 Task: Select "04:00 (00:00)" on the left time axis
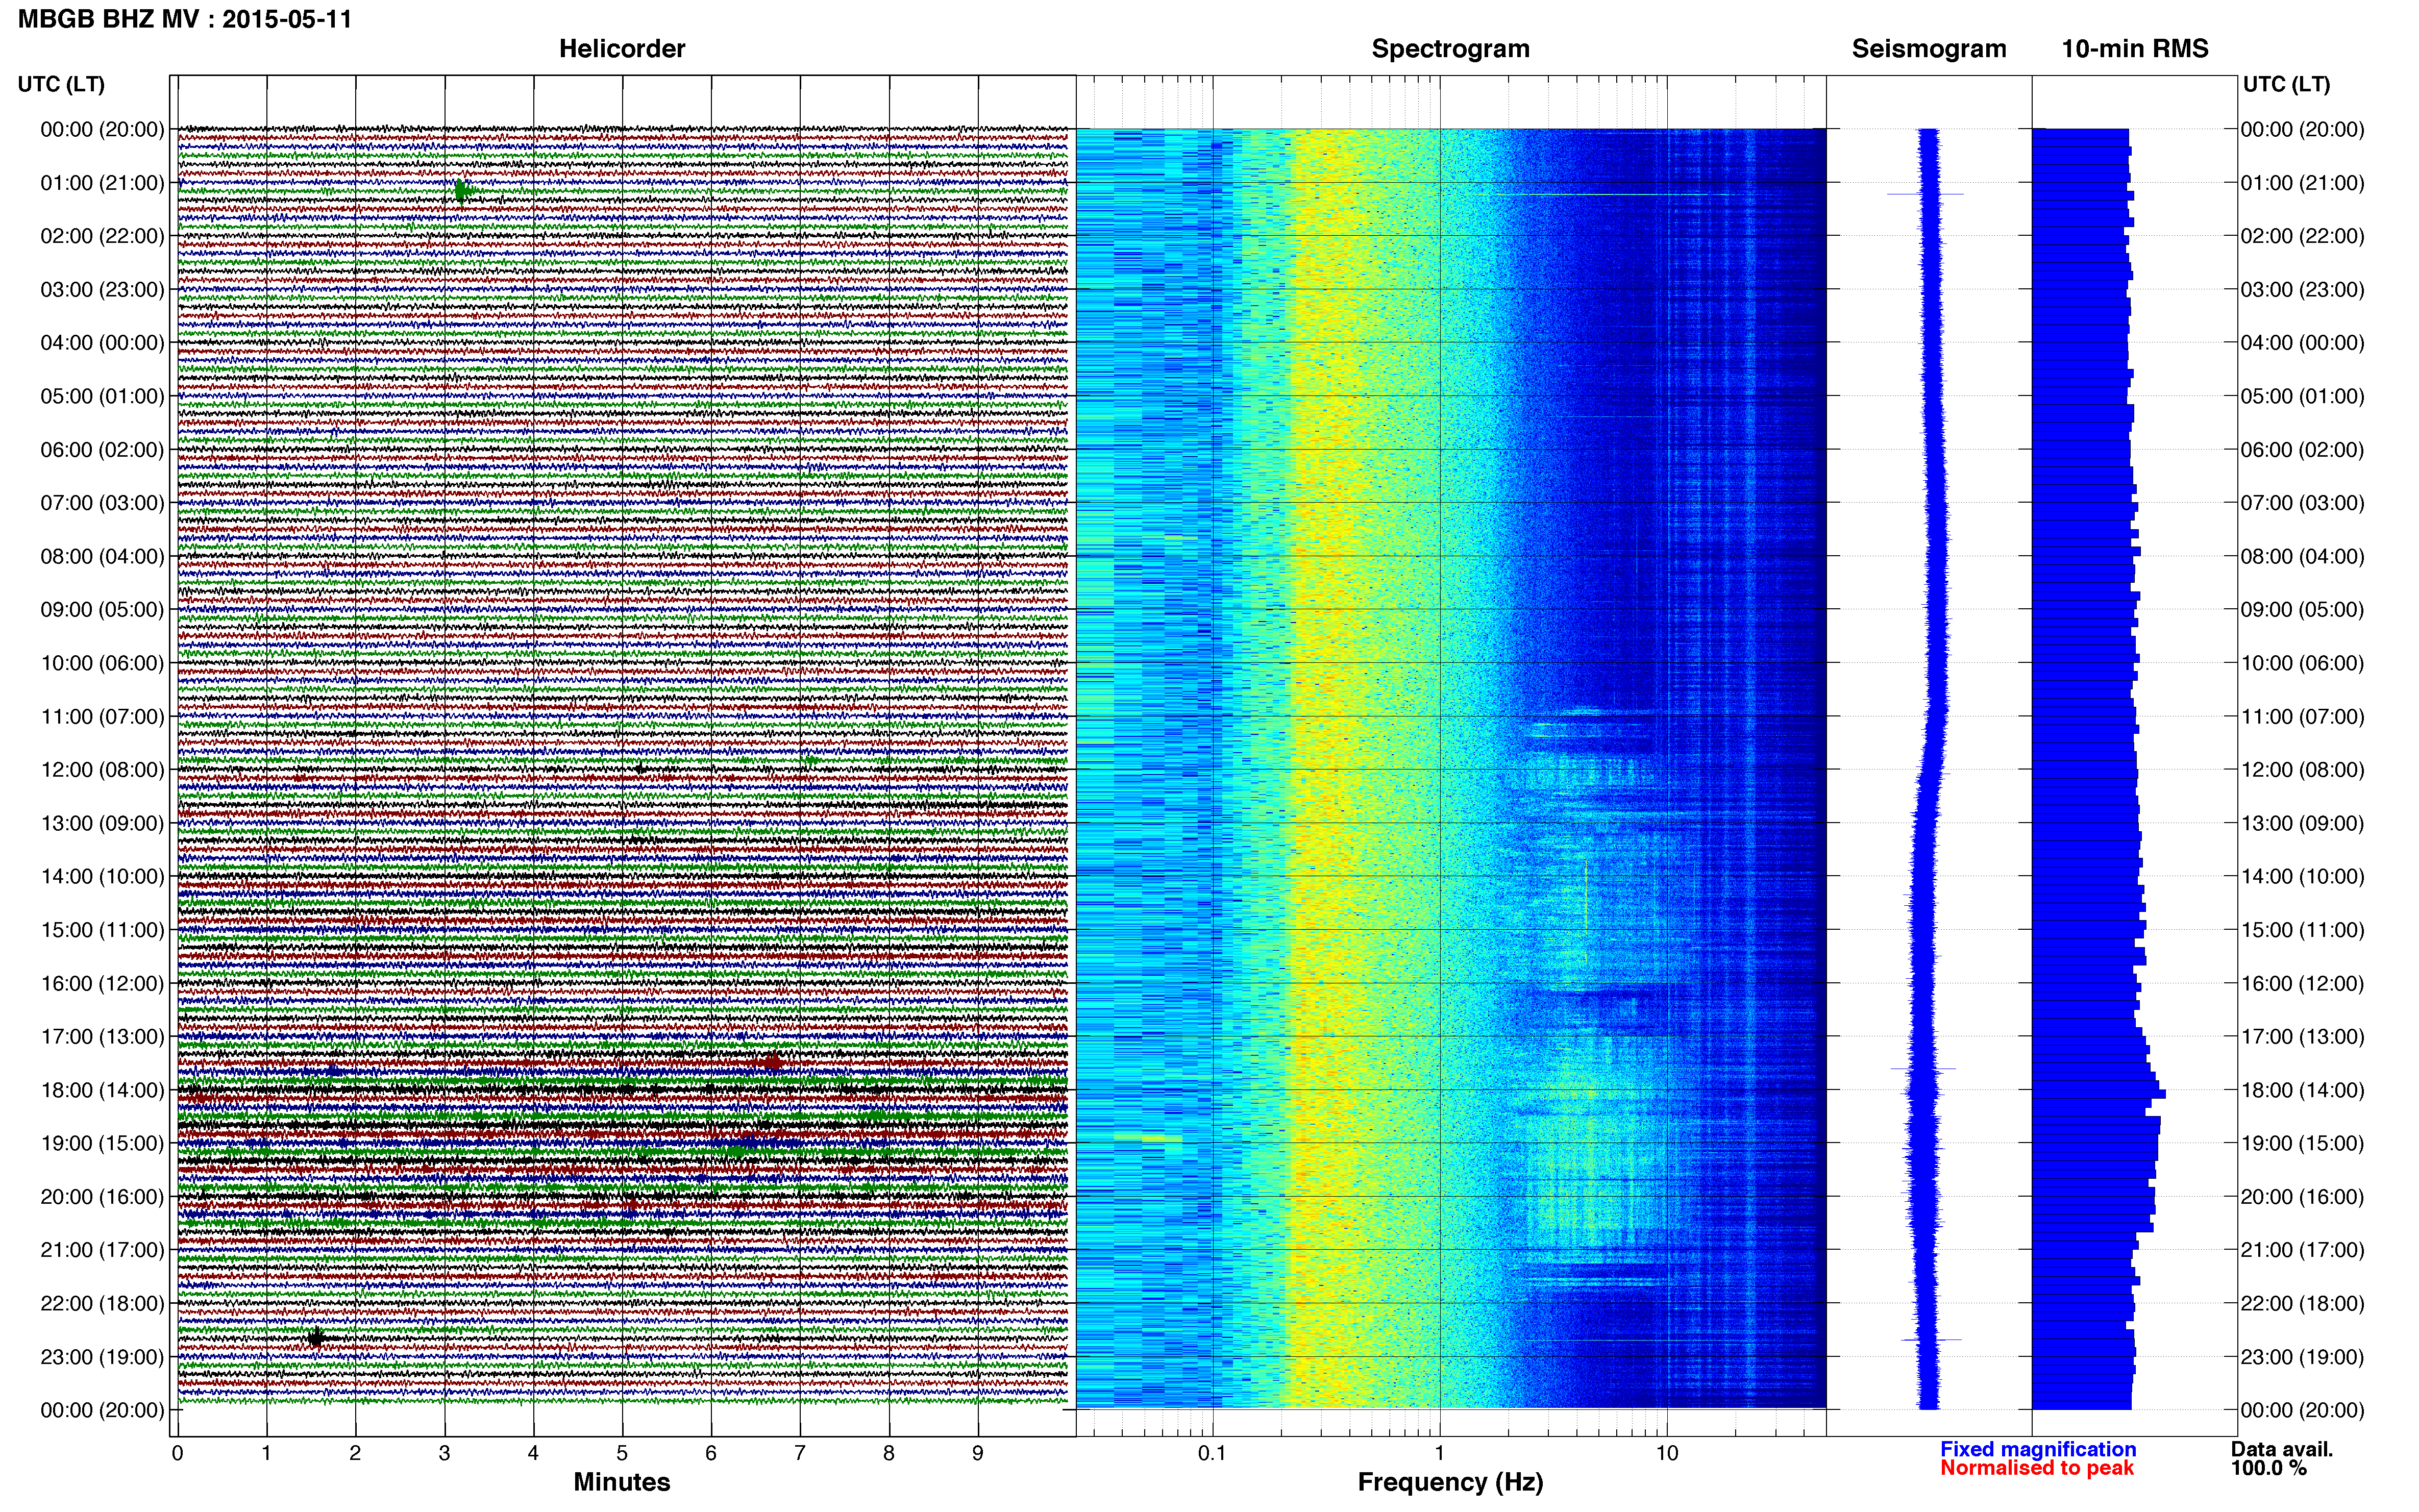[102, 343]
